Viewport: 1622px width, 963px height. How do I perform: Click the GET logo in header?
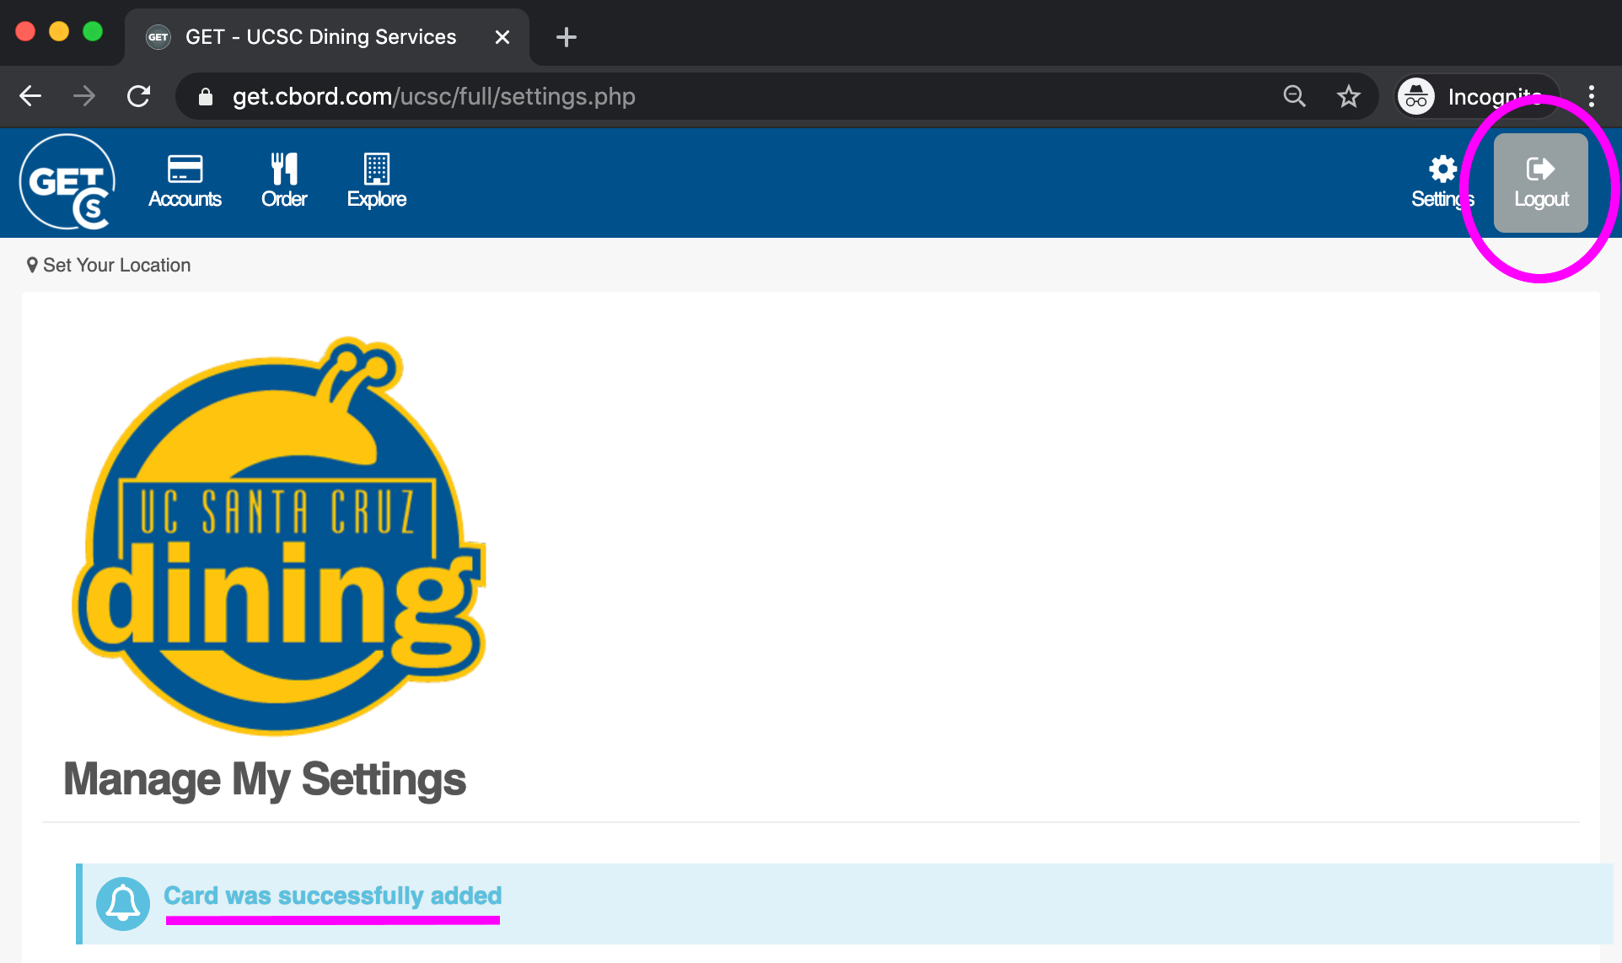(x=67, y=182)
